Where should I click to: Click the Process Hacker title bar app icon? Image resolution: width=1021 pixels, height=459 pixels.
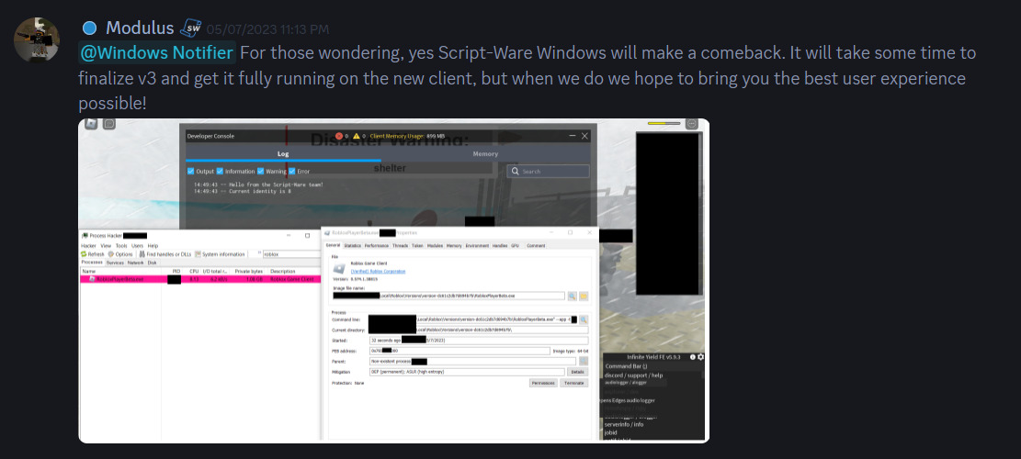[85, 235]
